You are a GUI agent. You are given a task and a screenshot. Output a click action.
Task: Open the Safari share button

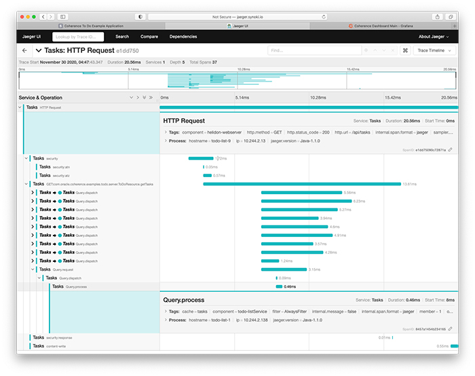pyautogui.click(x=438, y=17)
